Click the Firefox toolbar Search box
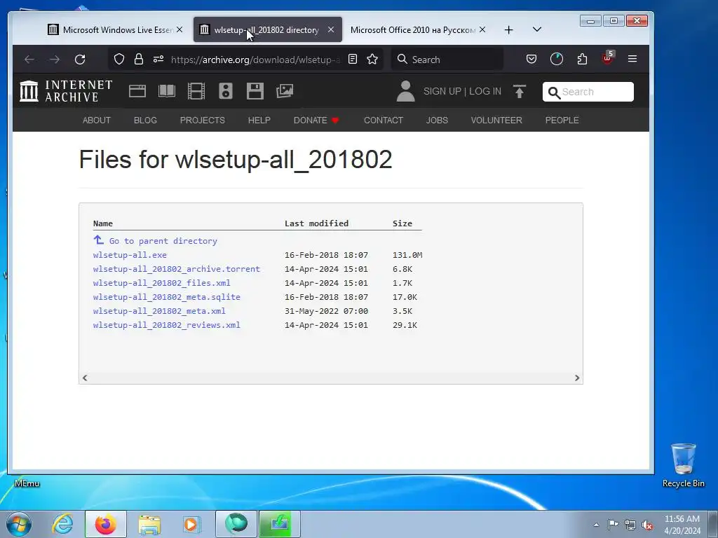Viewport: 718px width, 538px height. pyautogui.click(x=447, y=60)
